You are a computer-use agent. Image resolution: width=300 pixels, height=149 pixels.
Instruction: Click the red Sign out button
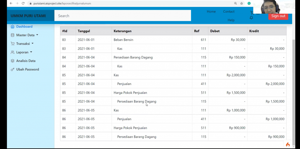tap(278, 16)
